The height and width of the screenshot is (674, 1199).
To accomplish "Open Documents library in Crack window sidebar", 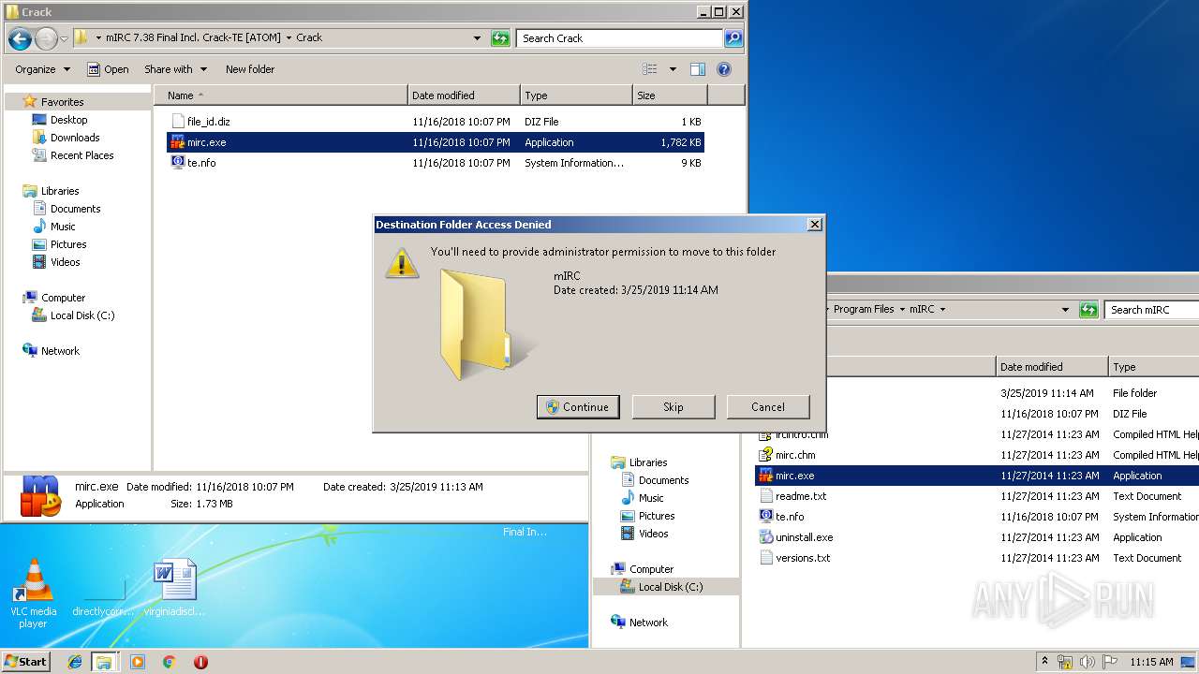I will pos(75,209).
